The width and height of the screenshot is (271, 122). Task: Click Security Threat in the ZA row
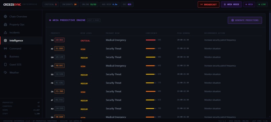[114, 91]
